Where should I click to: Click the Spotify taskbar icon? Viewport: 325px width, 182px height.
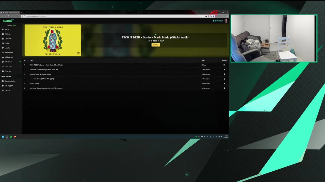click(11, 137)
